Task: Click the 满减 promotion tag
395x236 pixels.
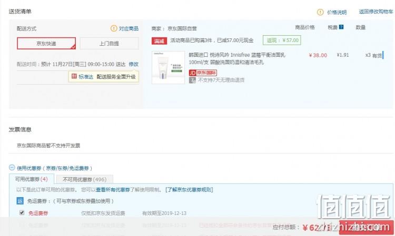Action: point(159,40)
